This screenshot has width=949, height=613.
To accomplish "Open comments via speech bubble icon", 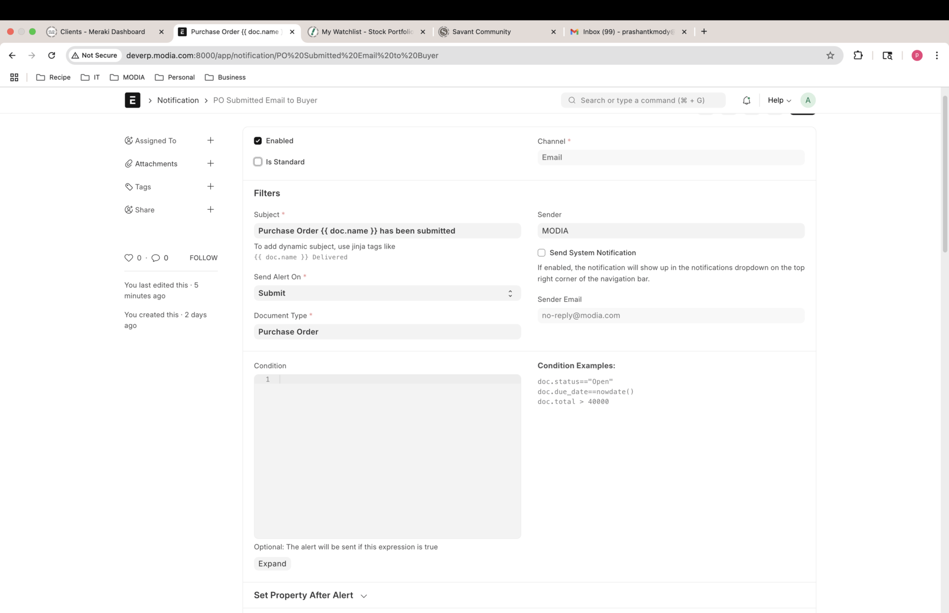I will click(x=156, y=258).
